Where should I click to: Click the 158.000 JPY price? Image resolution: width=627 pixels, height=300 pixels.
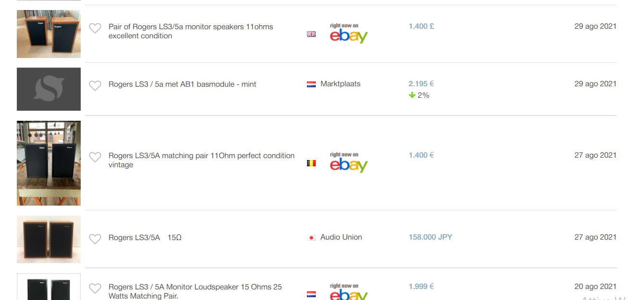coord(430,237)
